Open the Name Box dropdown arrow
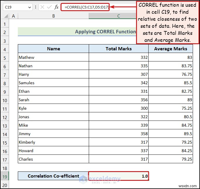 tap(29, 7)
